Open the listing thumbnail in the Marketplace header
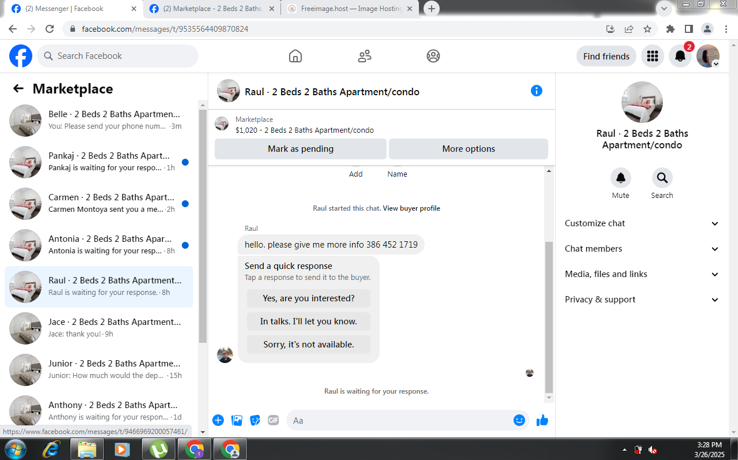Viewport: 738px width, 460px height. tap(222, 124)
